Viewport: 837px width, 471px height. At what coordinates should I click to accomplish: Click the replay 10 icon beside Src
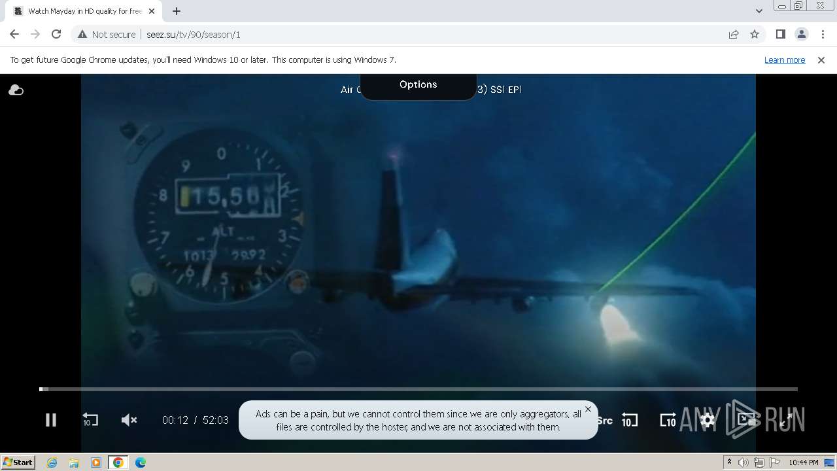click(629, 420)
